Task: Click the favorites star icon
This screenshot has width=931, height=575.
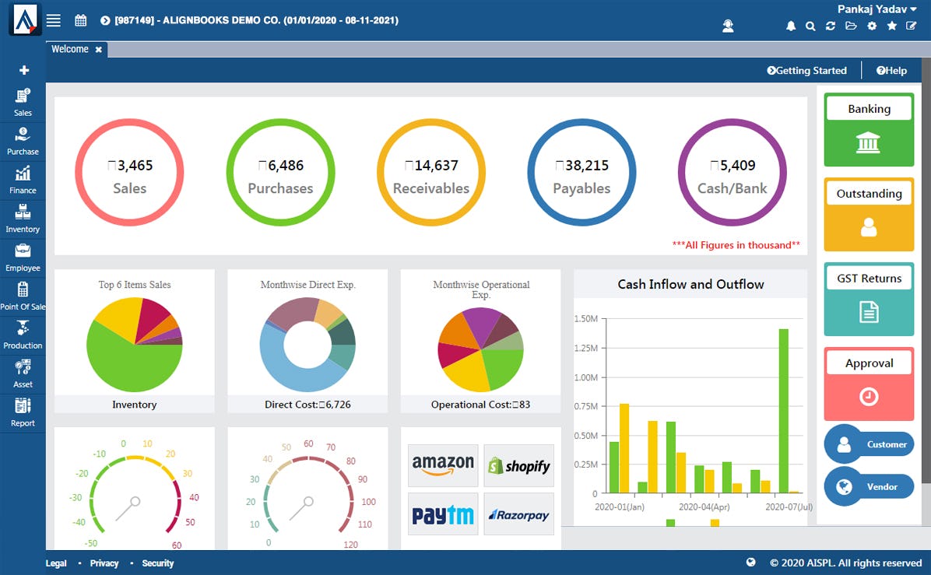Action: click(892, 26)
